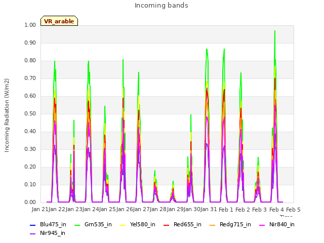This screenshot has width=324, height=243.
Task: Click the Feb 5 x-axis date label
Action: [x=294, y=210]
